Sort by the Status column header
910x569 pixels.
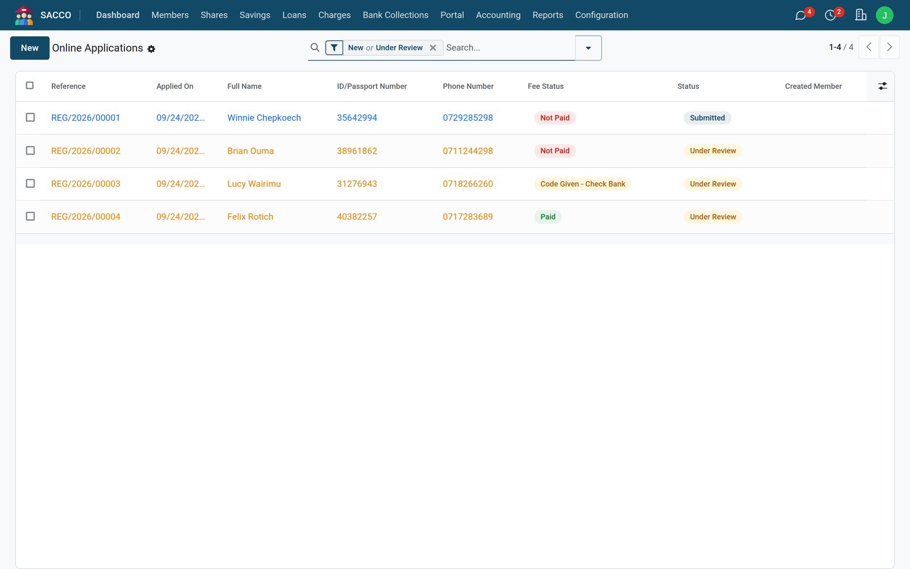click(688, 86)
